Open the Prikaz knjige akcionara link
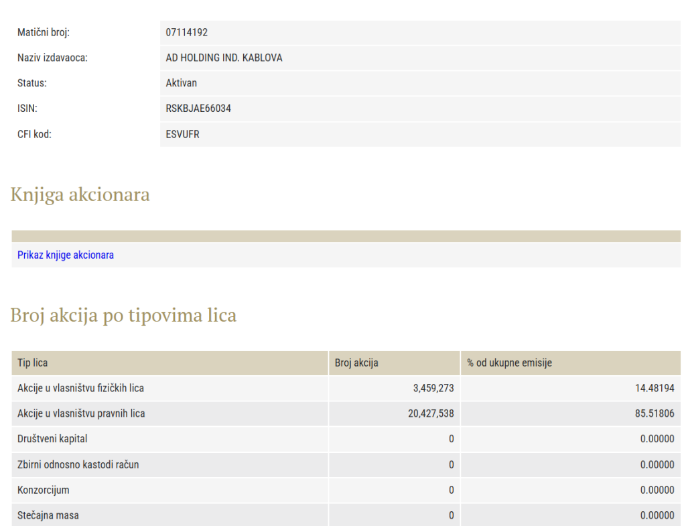686x526 pixels. pyautogui.click(x=65, y=255)
